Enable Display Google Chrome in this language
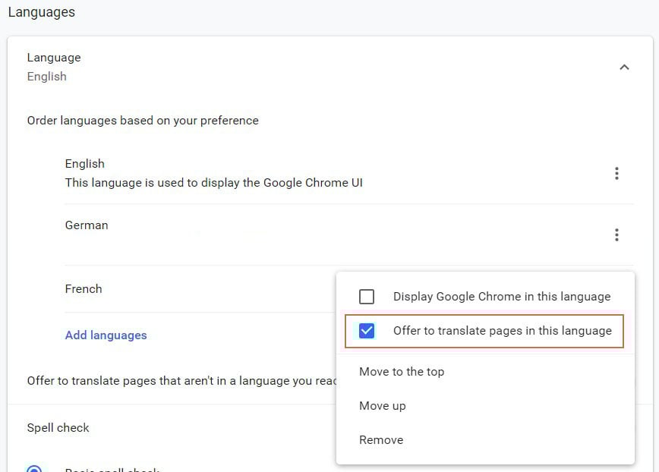Image resolution: width=659 pixels, height=472 pixels. click(367, 296)
